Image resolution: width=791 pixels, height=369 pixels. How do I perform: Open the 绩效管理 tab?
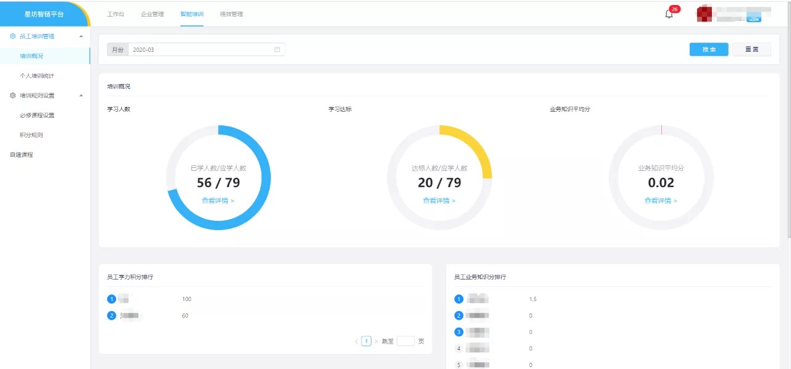232,14
